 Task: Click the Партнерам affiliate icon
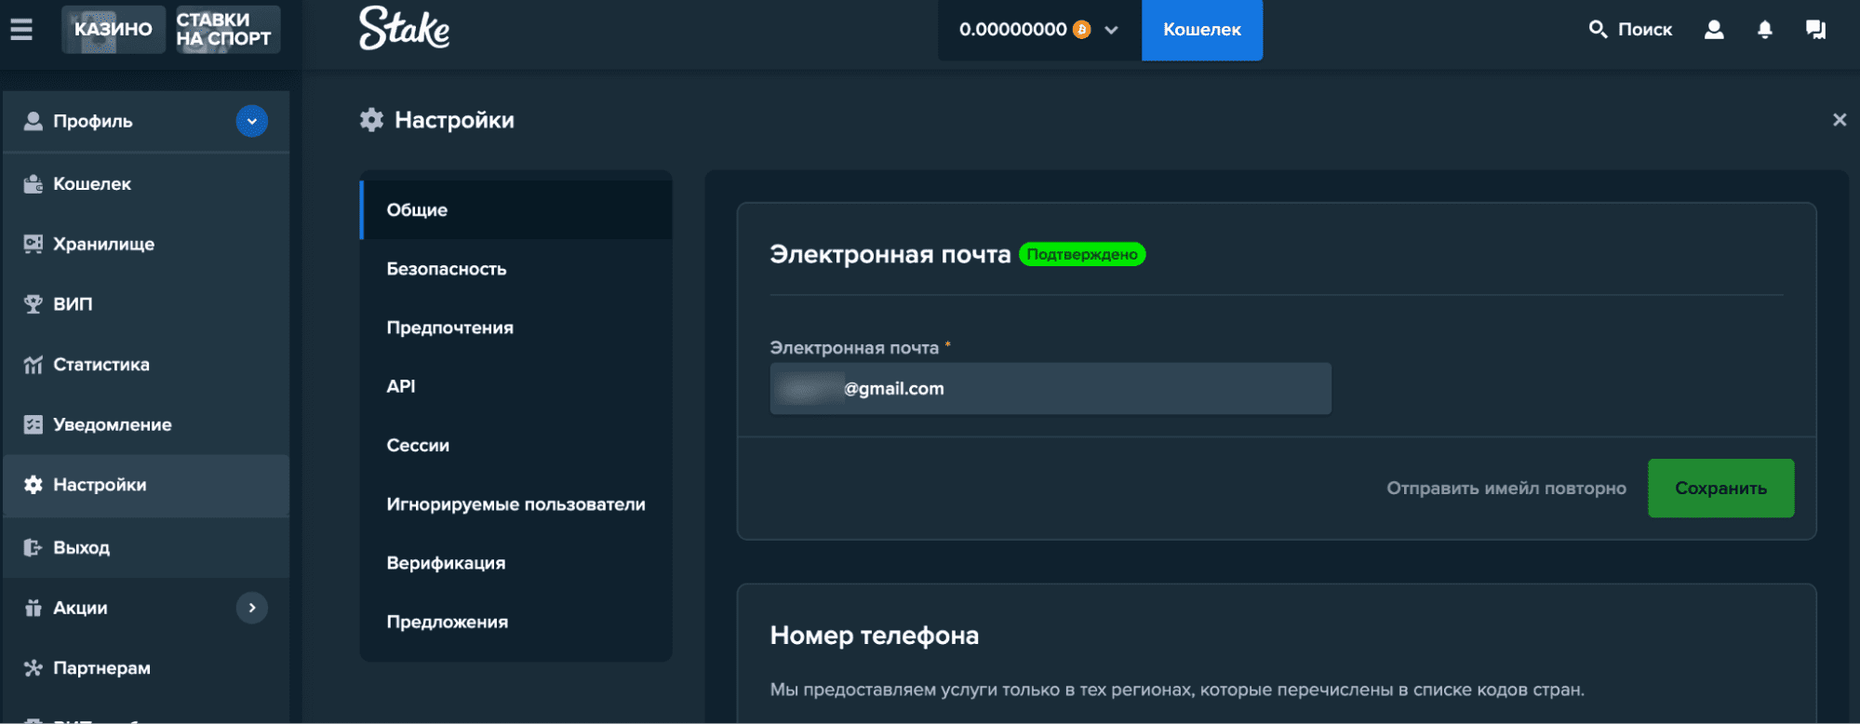point(33,668)
